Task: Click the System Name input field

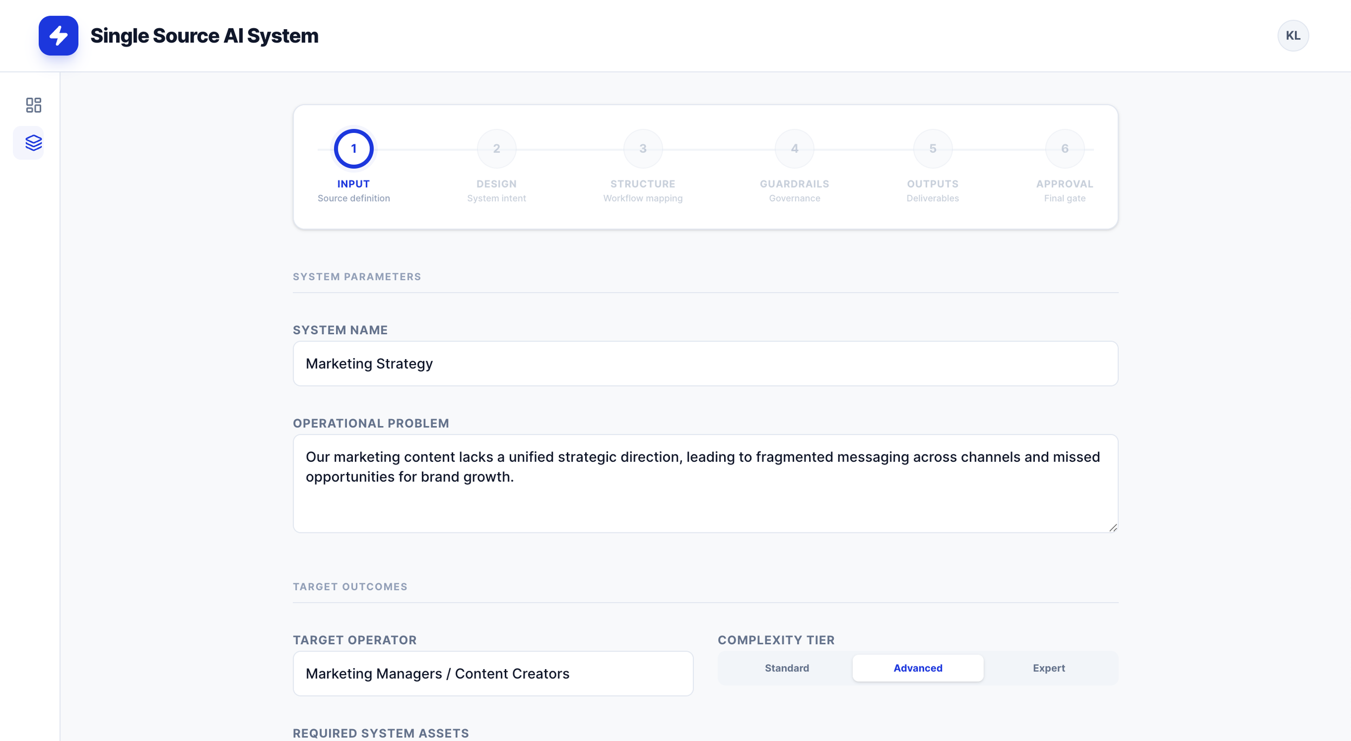Action: click(705, 363)
